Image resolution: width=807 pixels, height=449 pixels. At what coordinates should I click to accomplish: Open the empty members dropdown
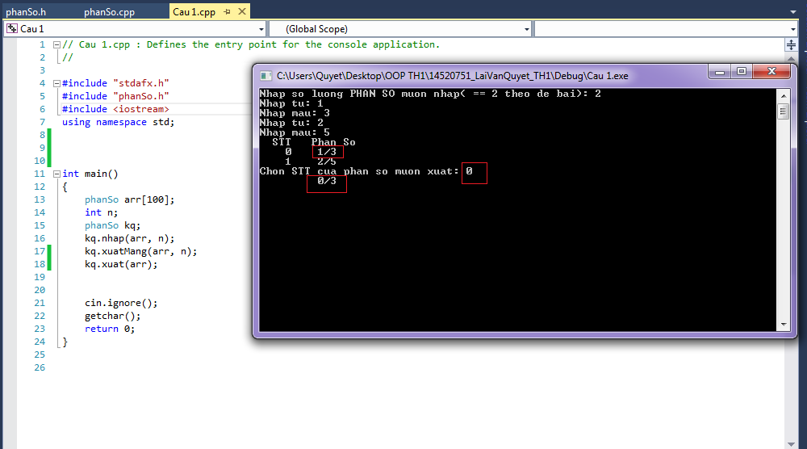click(x=792, y=29)
